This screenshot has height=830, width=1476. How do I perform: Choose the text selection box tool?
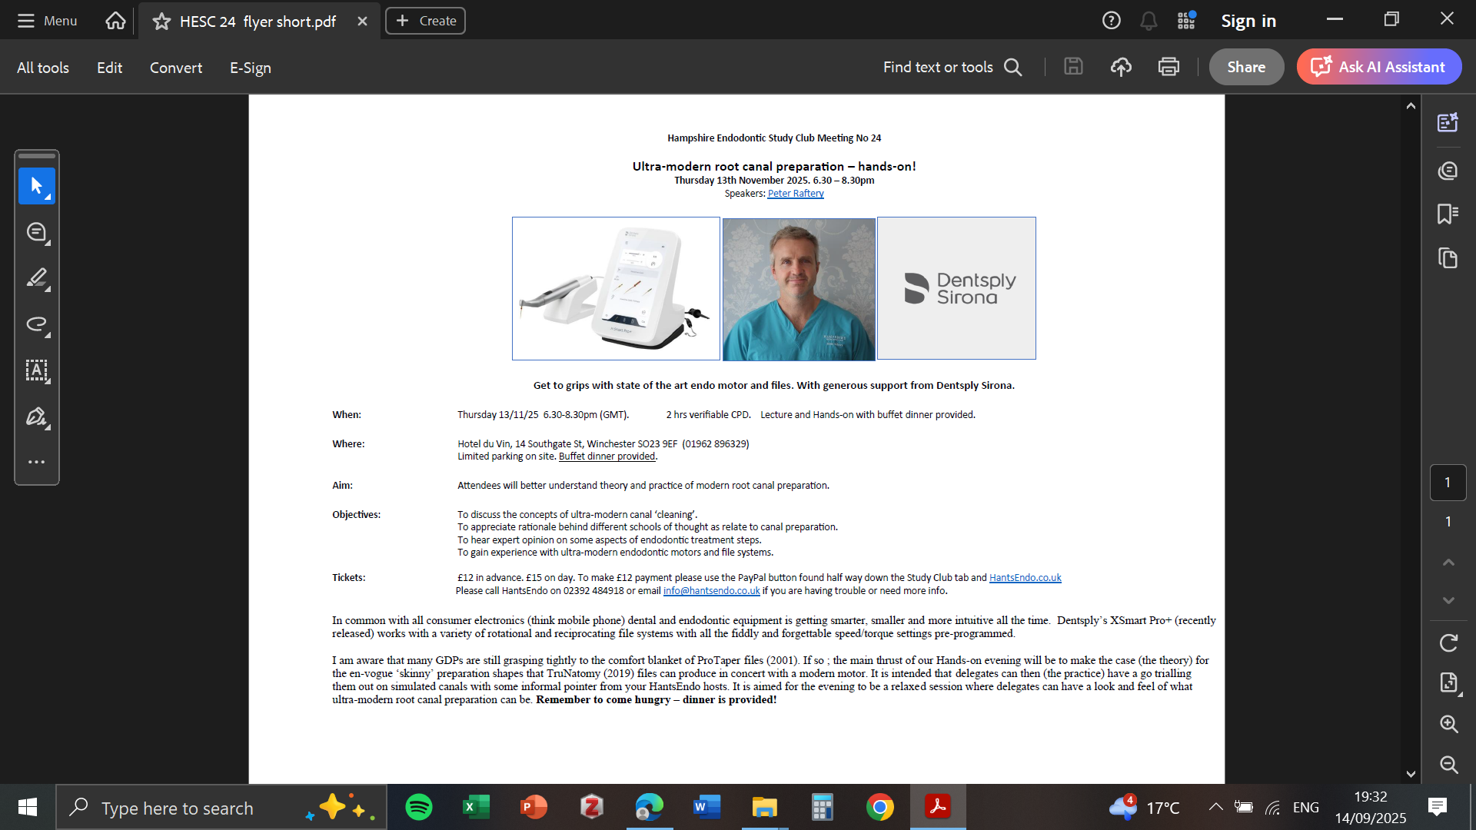tap(37, 370)
